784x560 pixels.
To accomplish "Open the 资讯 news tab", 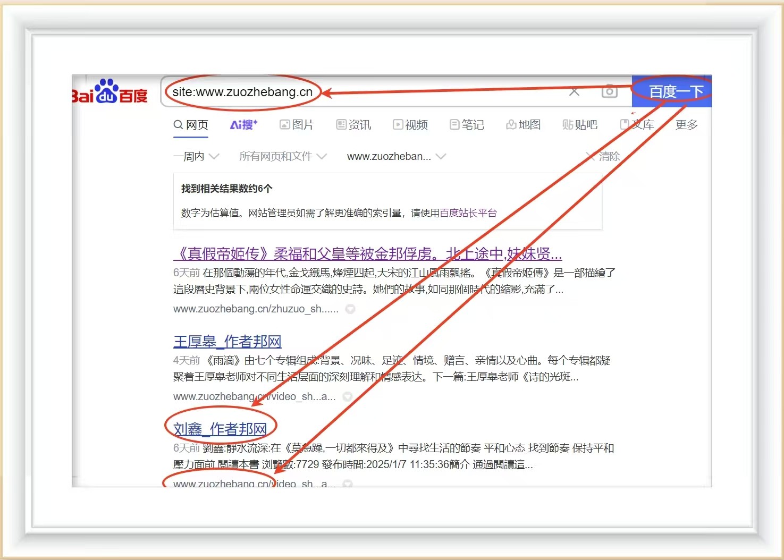I will tap(354, 125).
